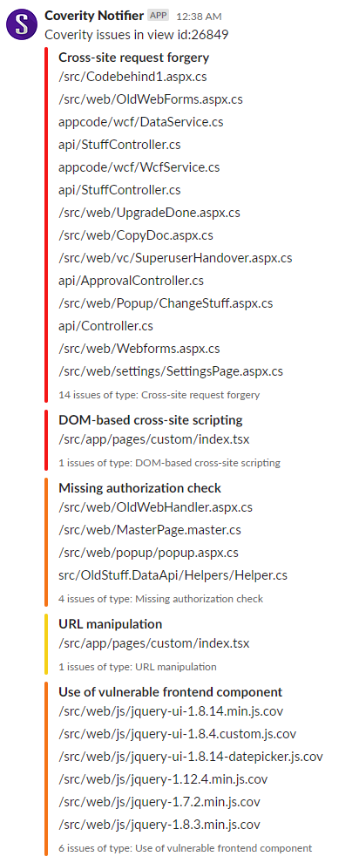This screenshot has width=359, height=863.
Task: Open the /src/web/OldWebForms.aspx.cs entry
Action: pyautogui.click(x=151, y=99)
